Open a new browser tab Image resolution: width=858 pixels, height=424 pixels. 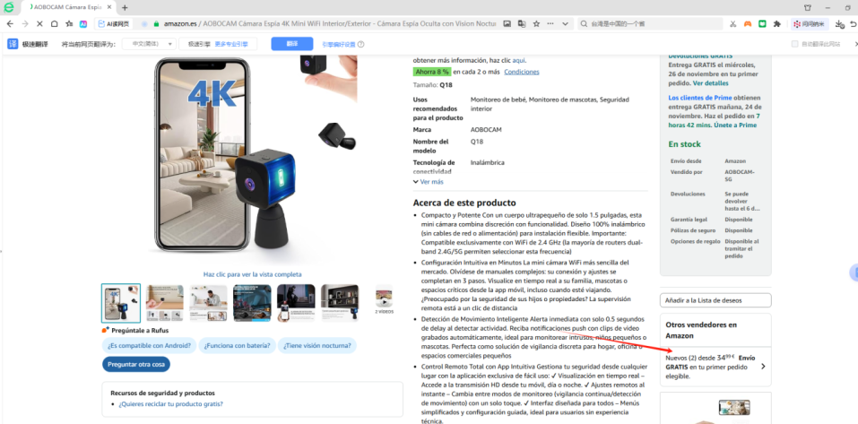125,7
